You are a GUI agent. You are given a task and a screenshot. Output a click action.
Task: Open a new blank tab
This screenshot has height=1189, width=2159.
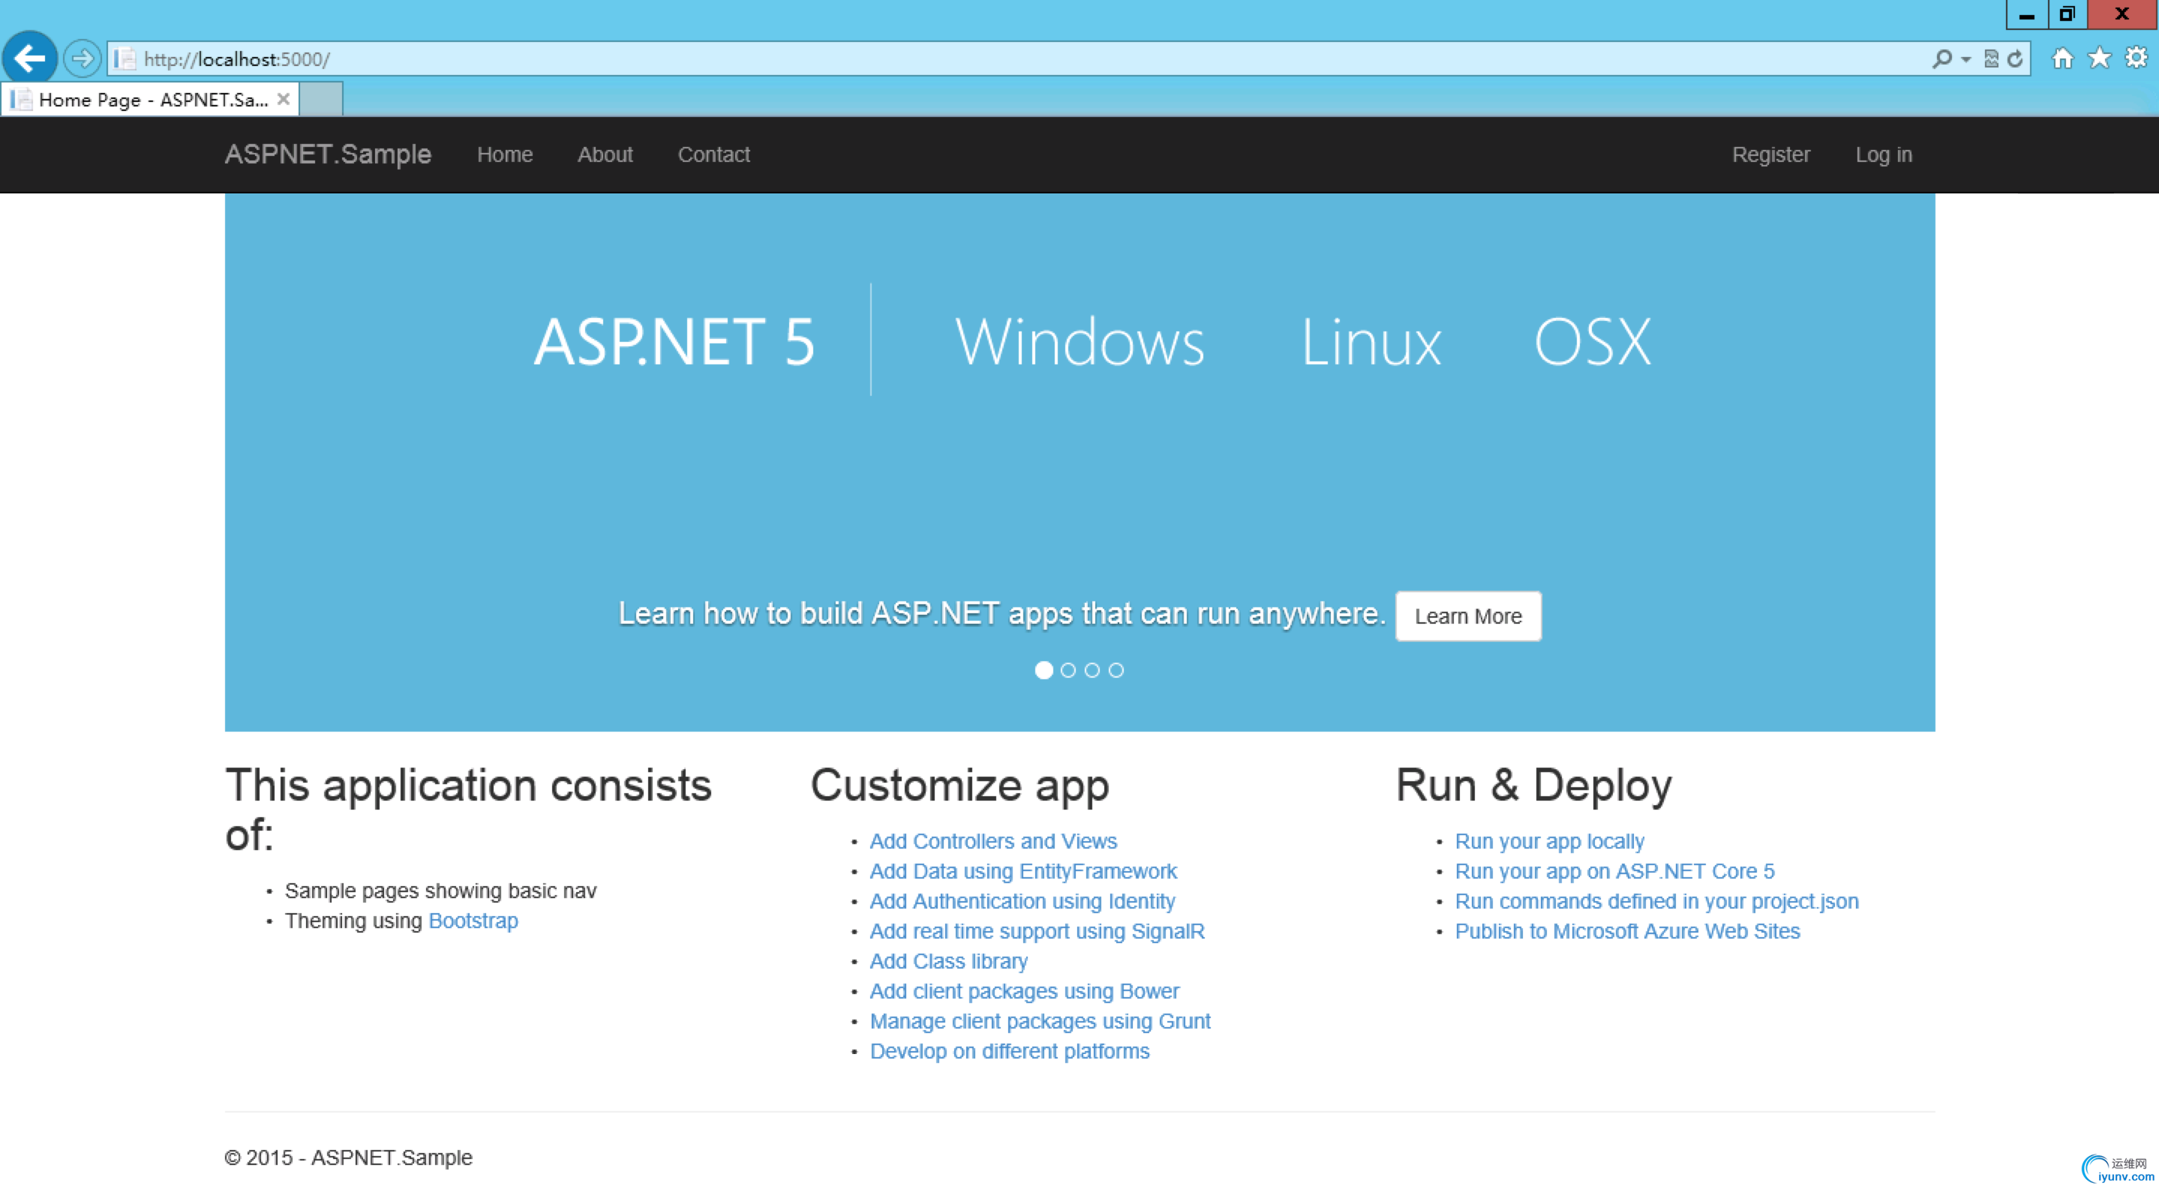coord(321,99)
